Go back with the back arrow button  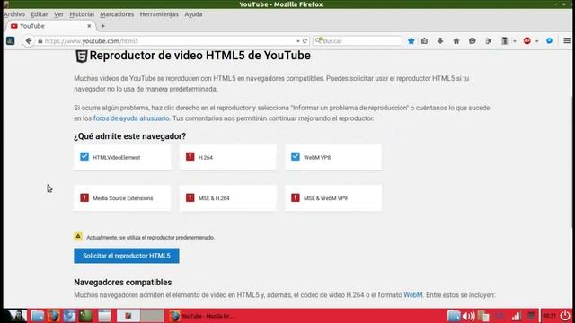coord(28,41)
